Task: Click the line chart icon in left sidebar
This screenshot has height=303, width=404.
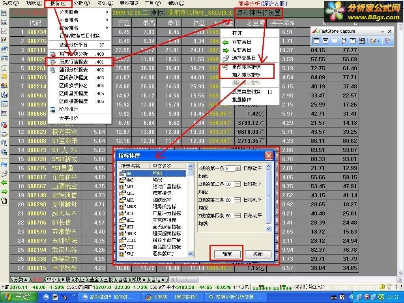Action: tap(4, 31)
